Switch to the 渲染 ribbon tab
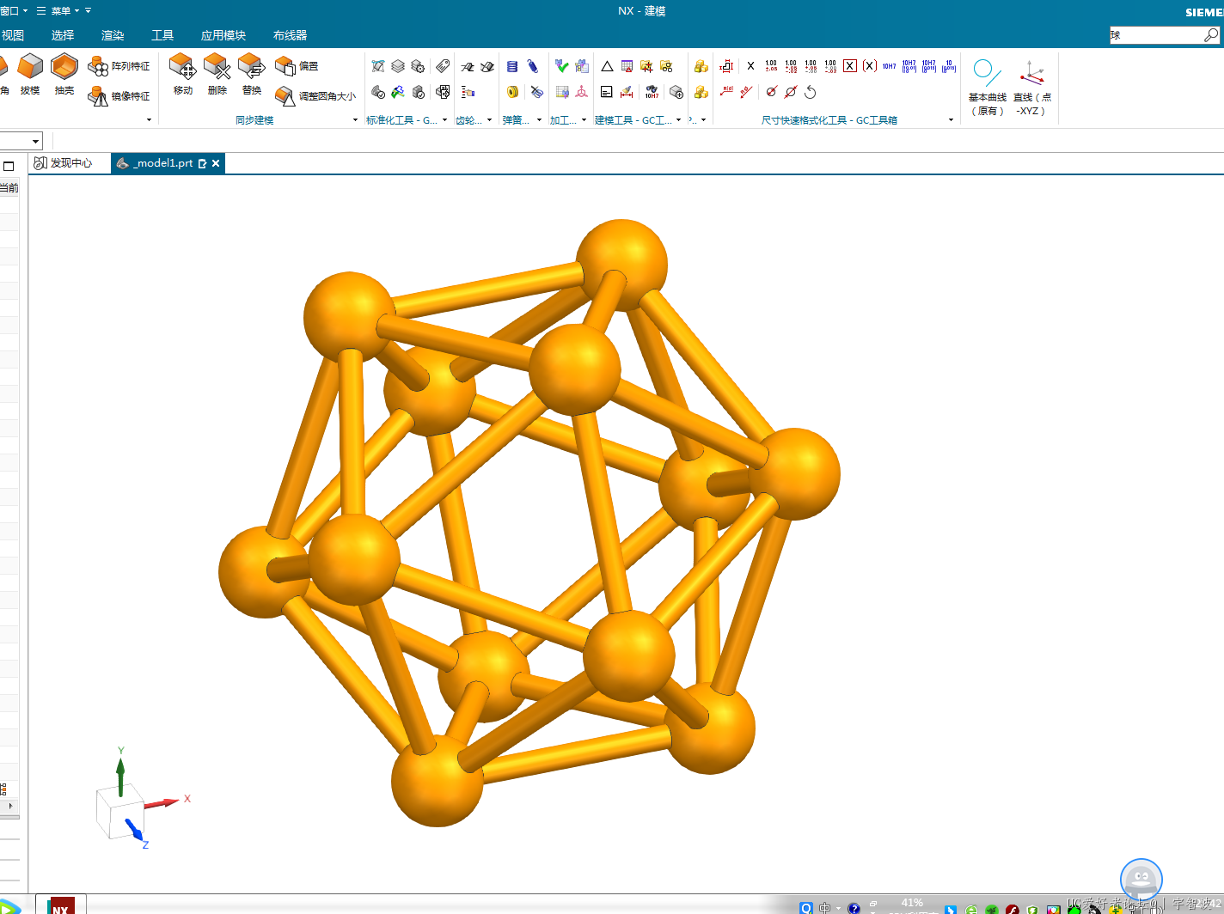 click(113, 35)
